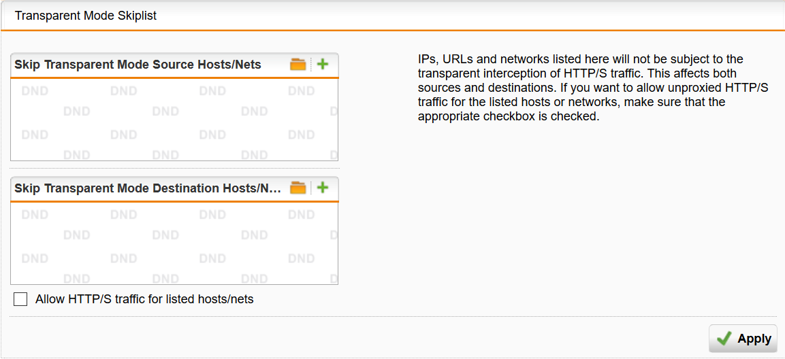Click the truncated 'Skip Transparent Mode Destination Hosts/N…' title

click(148, 188)
